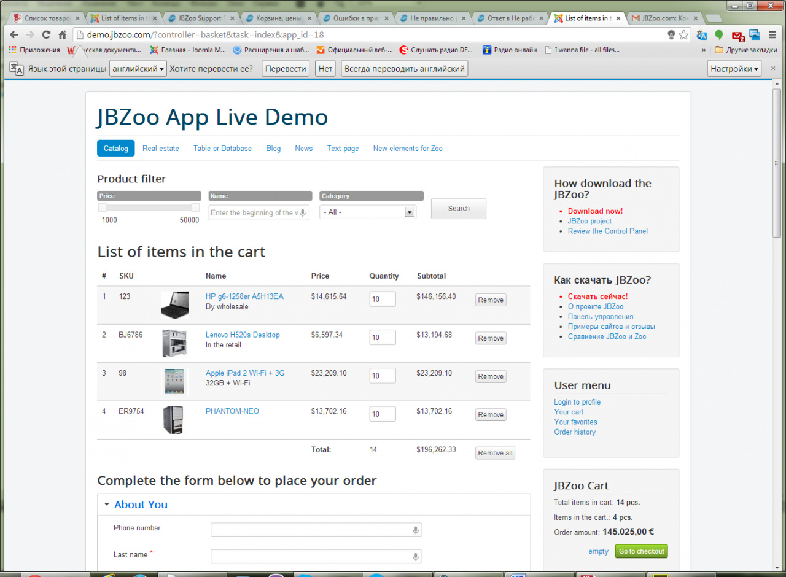Click the Last name input field

click(x=316, y=556)
